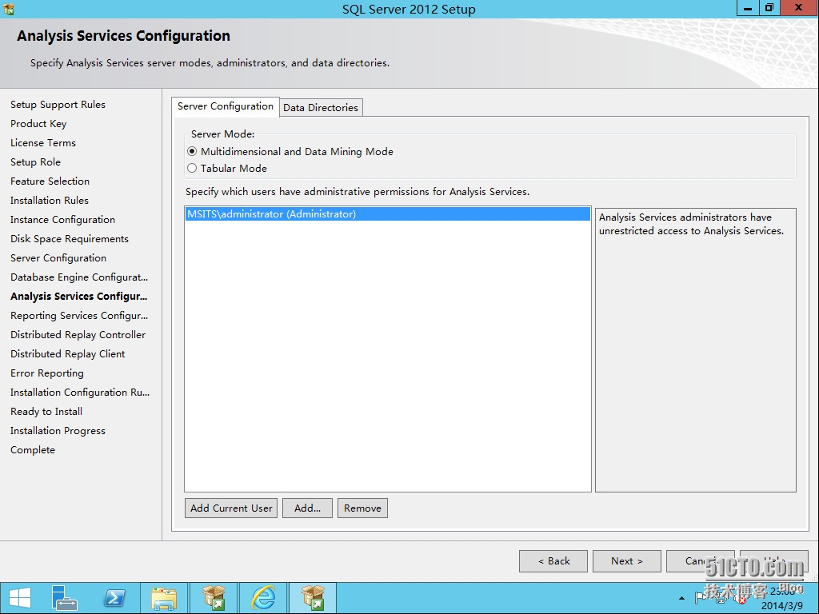The height and width of the screenshot is (614, 819).
Task: Click Product Key step
Action: [x=38, y=124]
